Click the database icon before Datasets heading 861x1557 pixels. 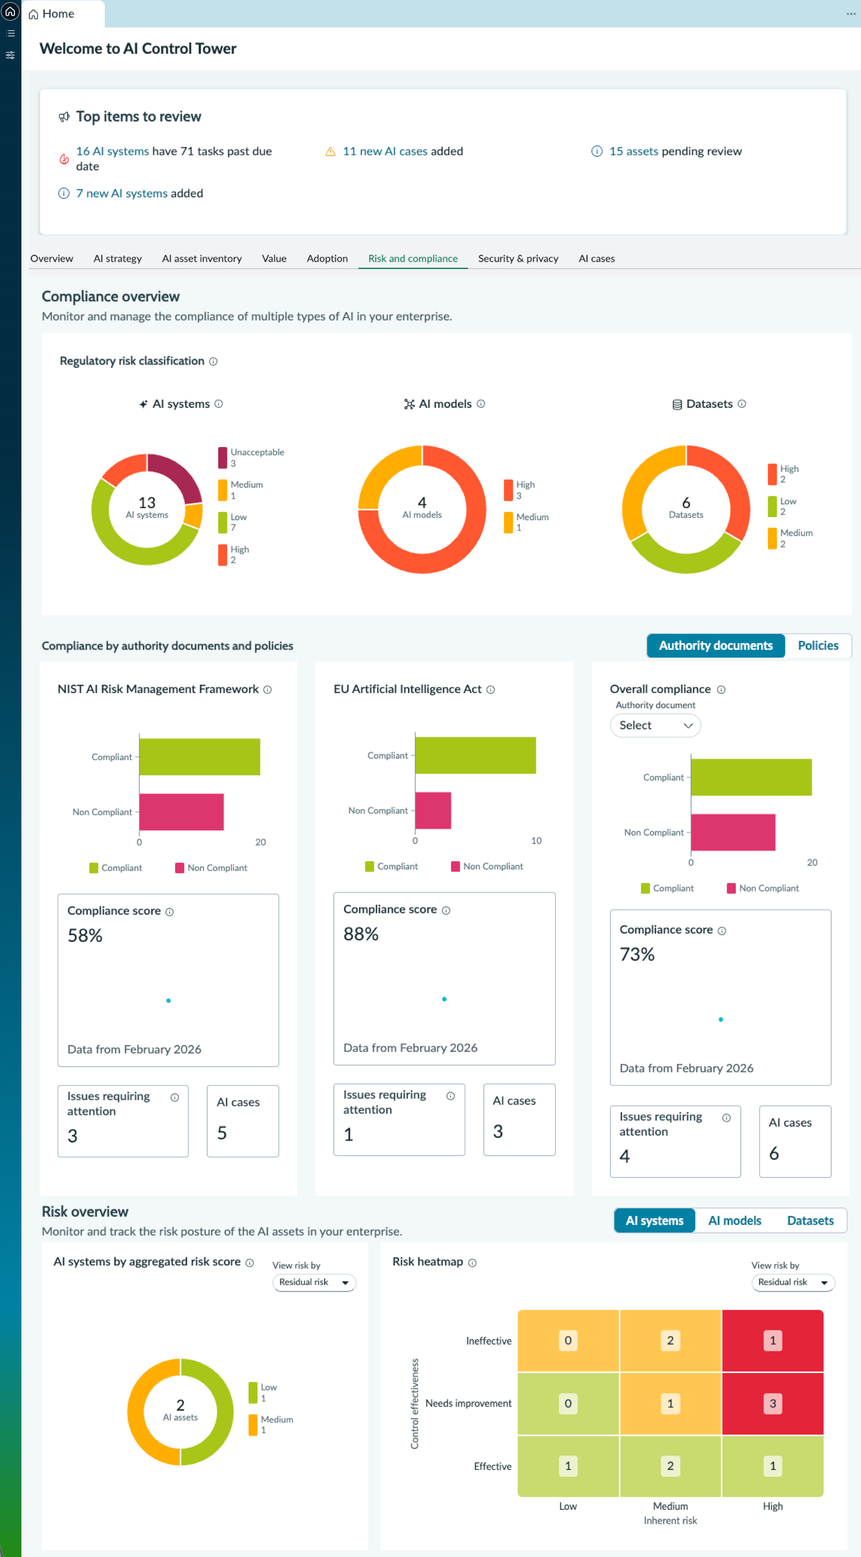tap(678, 404)
